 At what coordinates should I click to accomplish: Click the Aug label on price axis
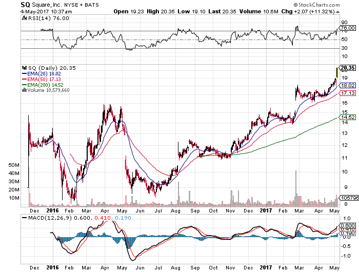tap(175, 211)
